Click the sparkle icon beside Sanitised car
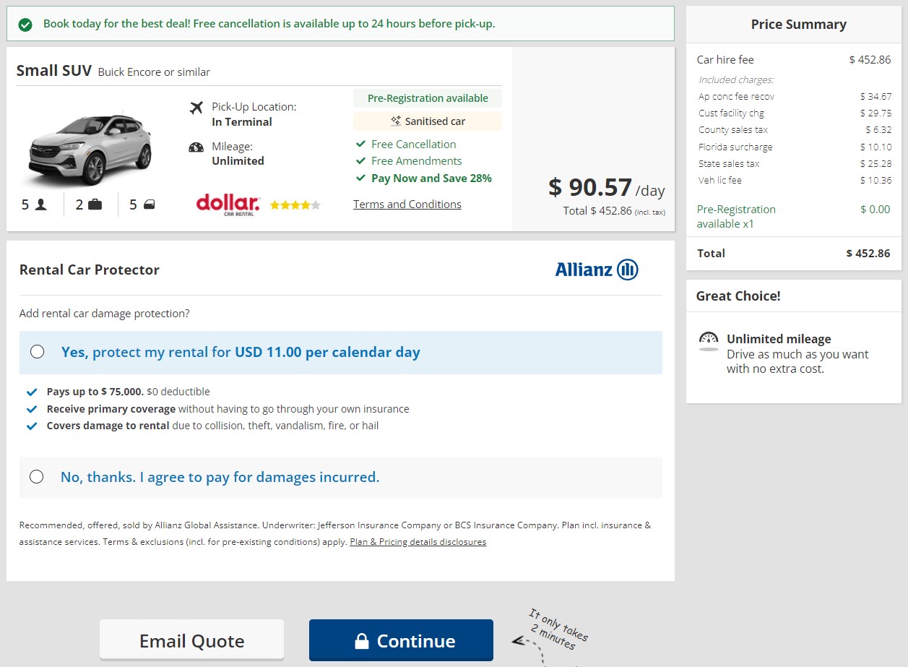Viewport: 908px width, 667px height. [396, 121]
